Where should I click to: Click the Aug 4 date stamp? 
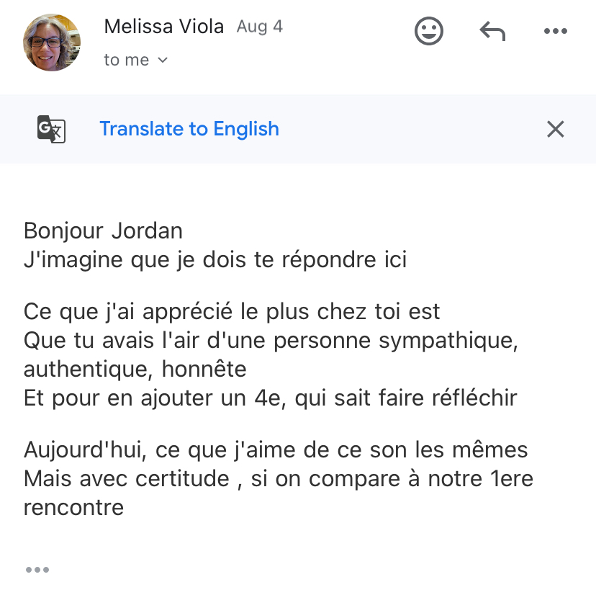260,27
